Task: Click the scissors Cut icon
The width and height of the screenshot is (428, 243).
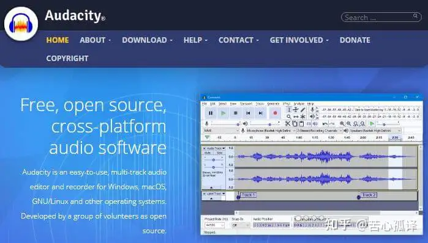Action: [x=287, y=123]
